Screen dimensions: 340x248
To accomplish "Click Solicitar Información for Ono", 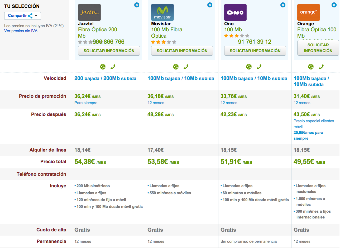I will (255, 51).
